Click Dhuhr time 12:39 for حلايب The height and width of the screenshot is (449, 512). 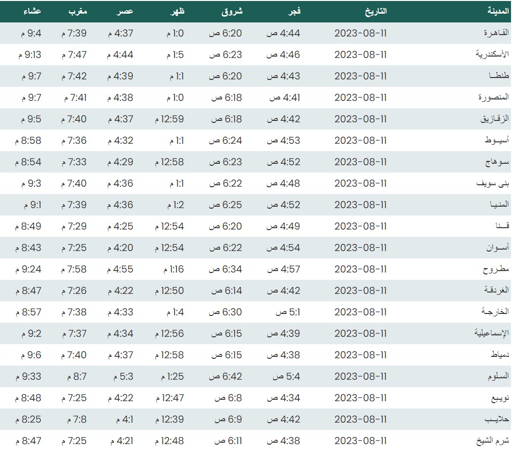tap(170, 419)
